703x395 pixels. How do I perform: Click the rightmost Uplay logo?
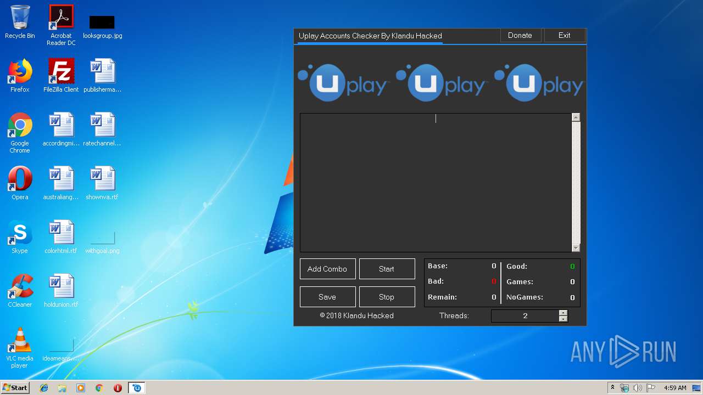539,82
